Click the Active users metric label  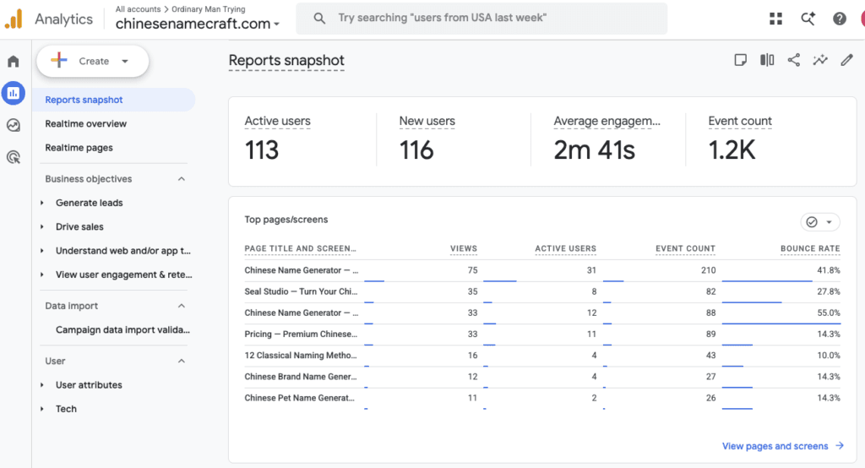point(277,121)
